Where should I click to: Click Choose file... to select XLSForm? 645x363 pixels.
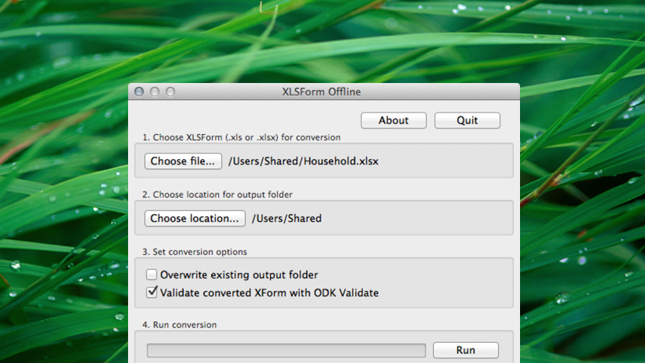point(183,161)
